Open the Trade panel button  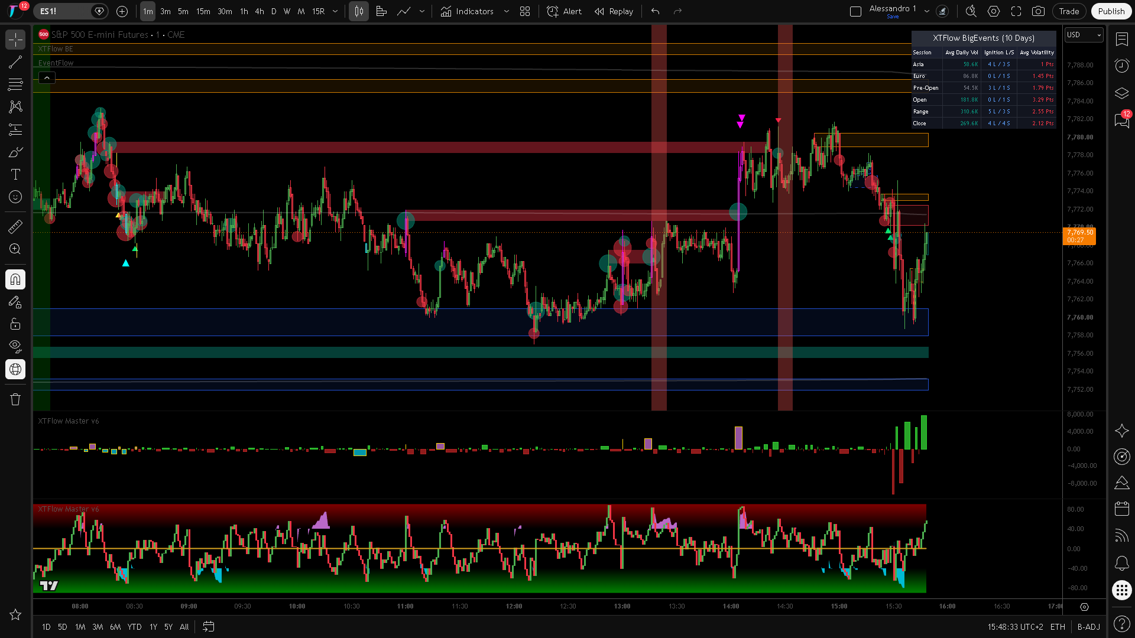1069,11
